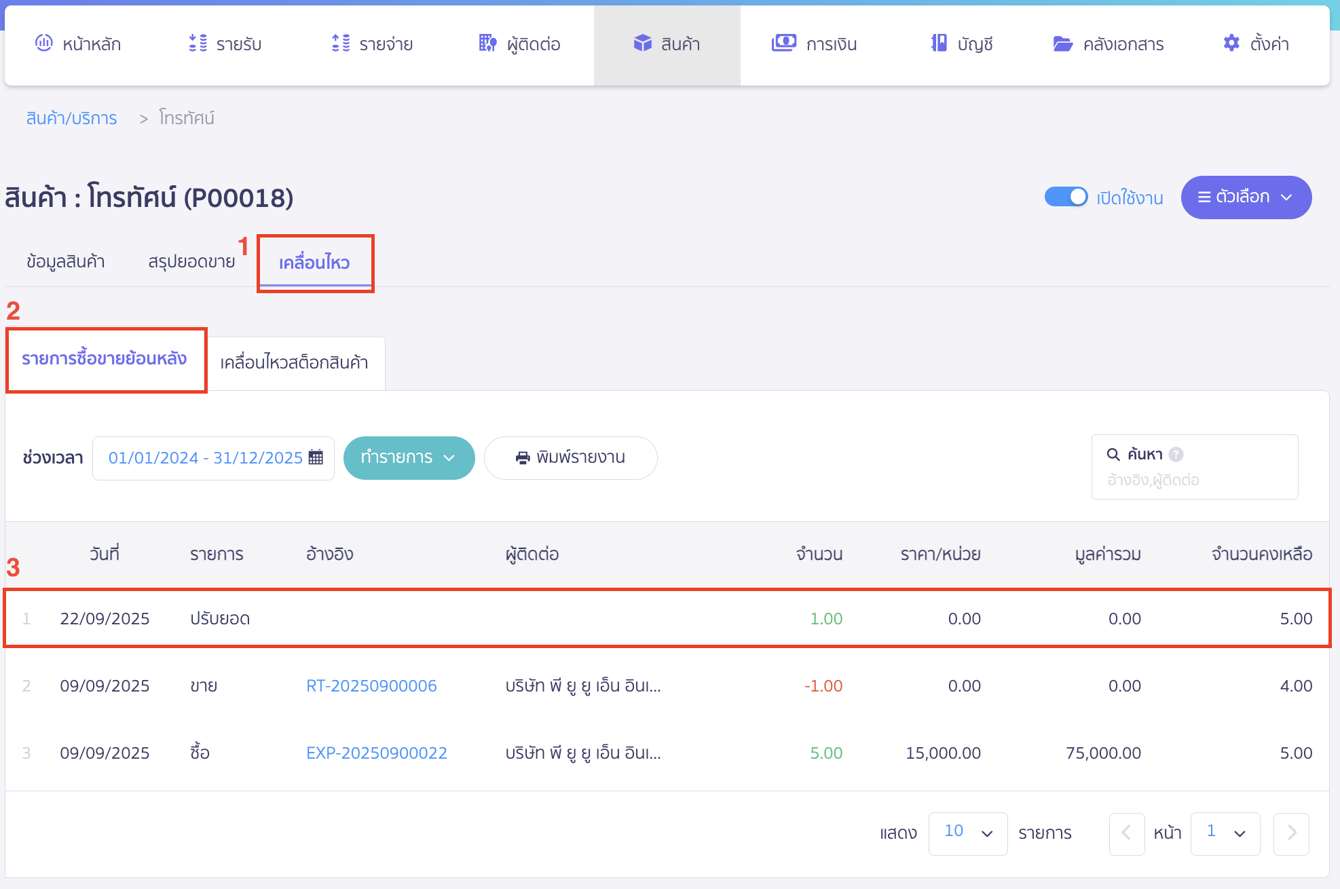Click the contacts building icon ผู้ติดต่อ
Screen dimensions: 1340x889
[x=487, y=43]
